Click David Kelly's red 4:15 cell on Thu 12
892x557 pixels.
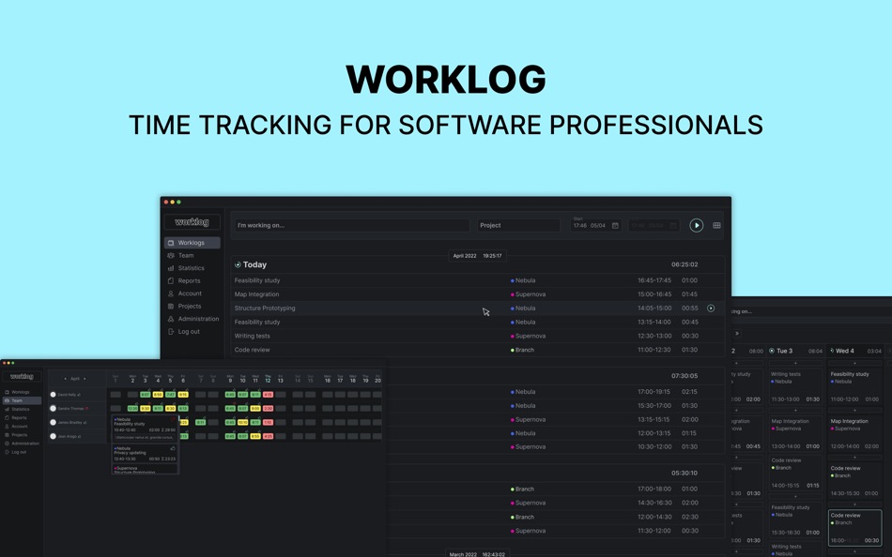(x=268, y=395)
